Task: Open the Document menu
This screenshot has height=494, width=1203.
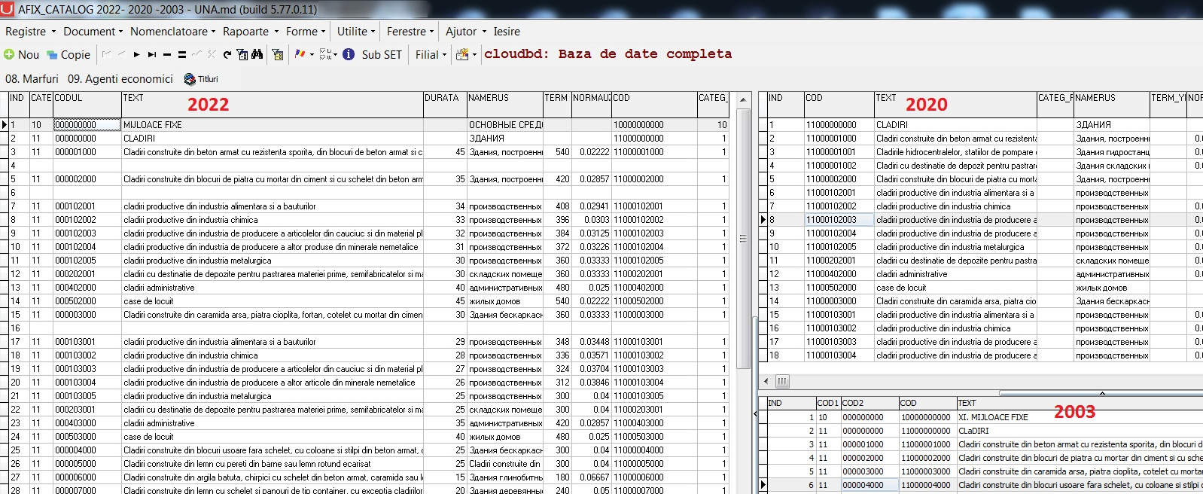Action: pyautogui.click(x=93, y=32)
